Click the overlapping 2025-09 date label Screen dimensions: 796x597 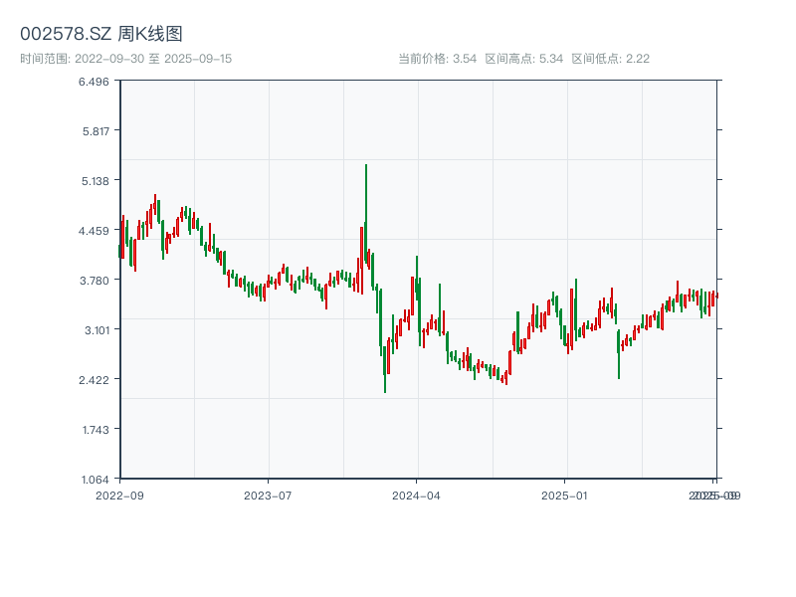(715, 495)
